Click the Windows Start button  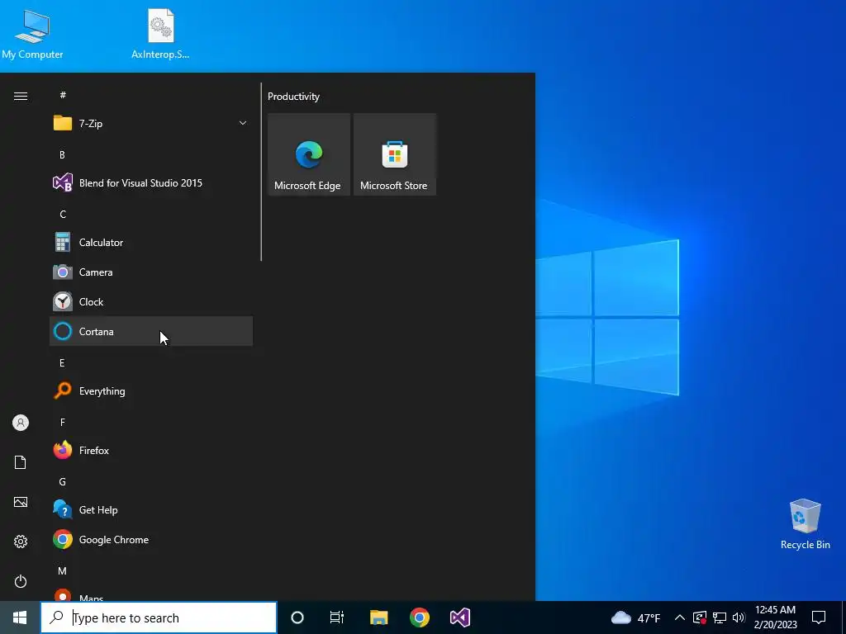point(20,617)
